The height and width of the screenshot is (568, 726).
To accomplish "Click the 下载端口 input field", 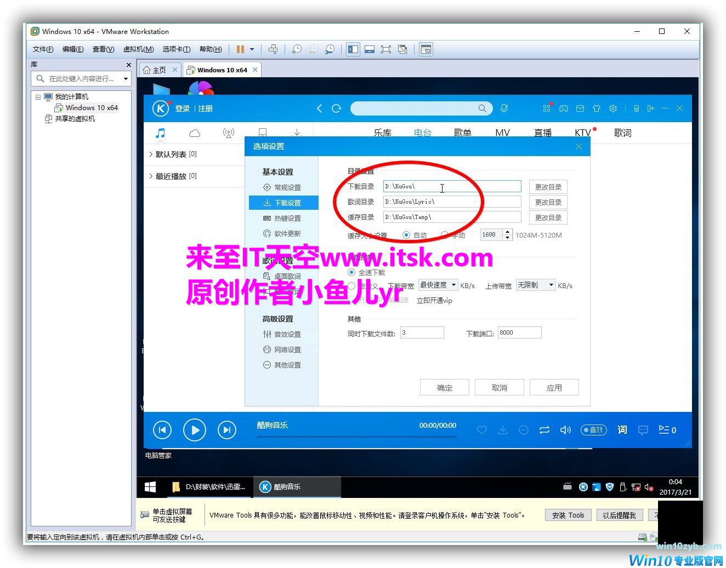I will point(520,332).
